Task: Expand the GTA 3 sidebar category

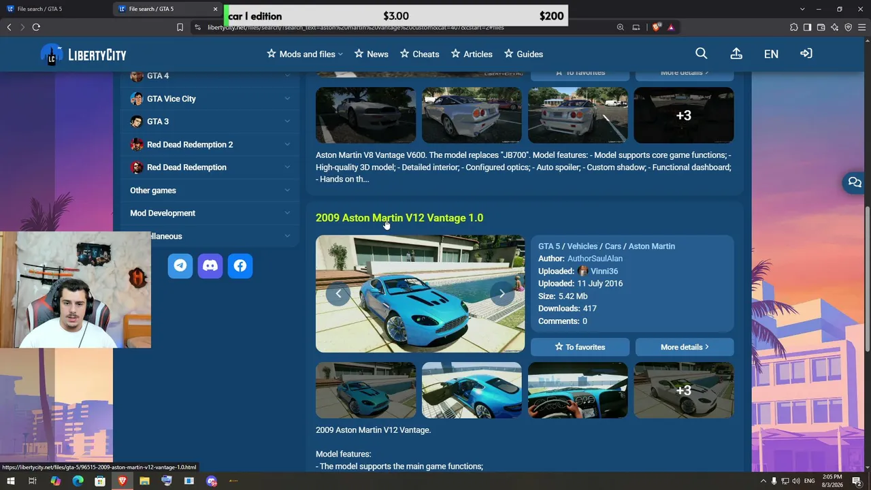Action: [x=210, y=121]
